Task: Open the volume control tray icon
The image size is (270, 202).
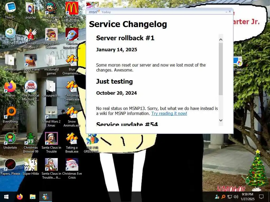Action: coord(236,197)
